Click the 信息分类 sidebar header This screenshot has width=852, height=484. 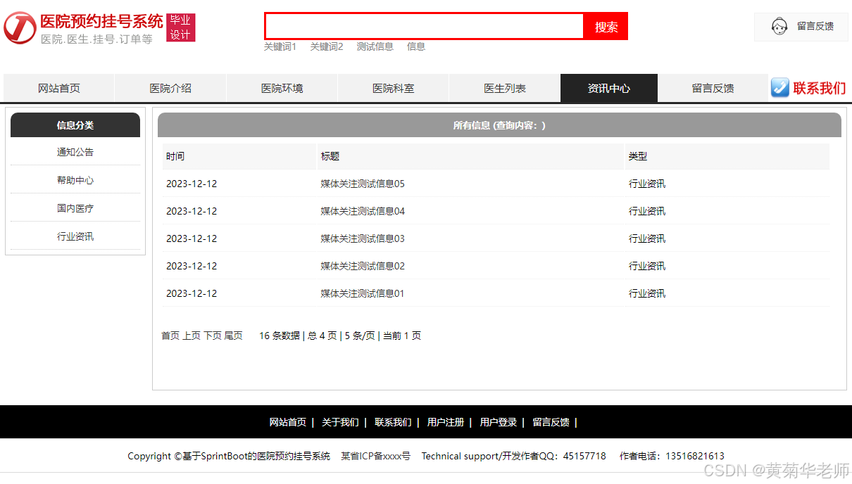(75, 125)
